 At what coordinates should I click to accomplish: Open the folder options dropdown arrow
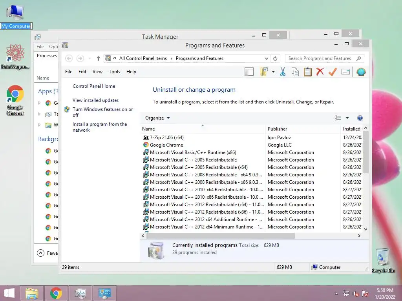[x=273, y=72]
